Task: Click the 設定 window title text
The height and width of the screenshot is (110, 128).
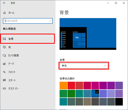Action: 13,3
